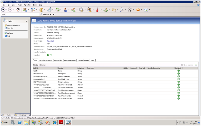Switch to the Extensibility tab
Viewport: 201px width, 126px height.
click(x=58, y=60)
